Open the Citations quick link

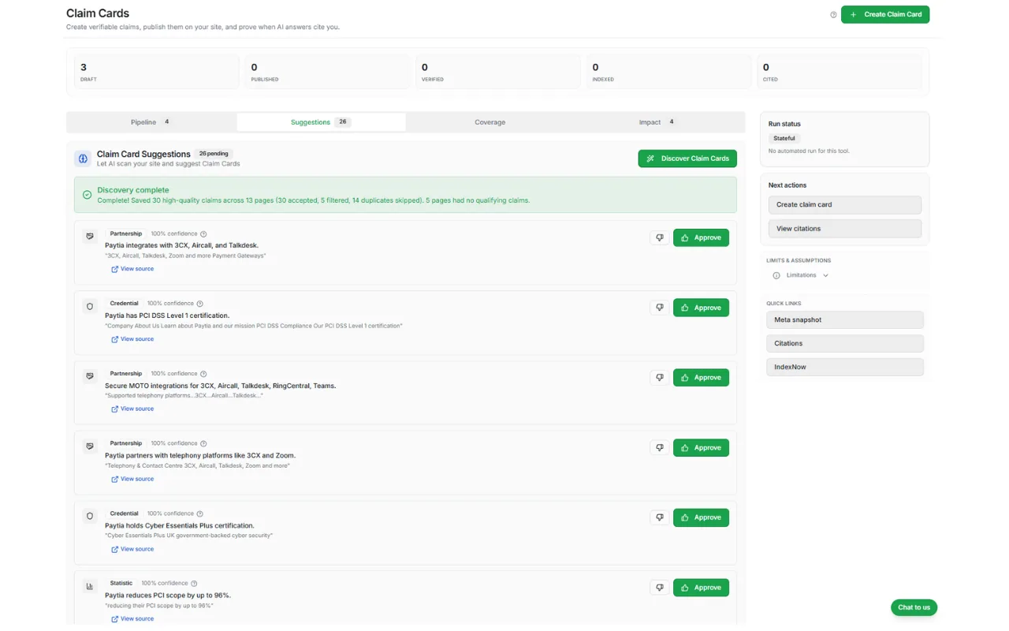point(845,344)
